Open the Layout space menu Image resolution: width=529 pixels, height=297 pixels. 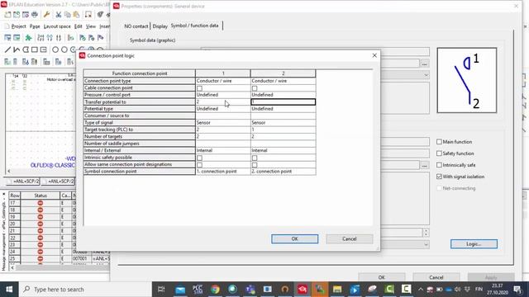[57, 26]
